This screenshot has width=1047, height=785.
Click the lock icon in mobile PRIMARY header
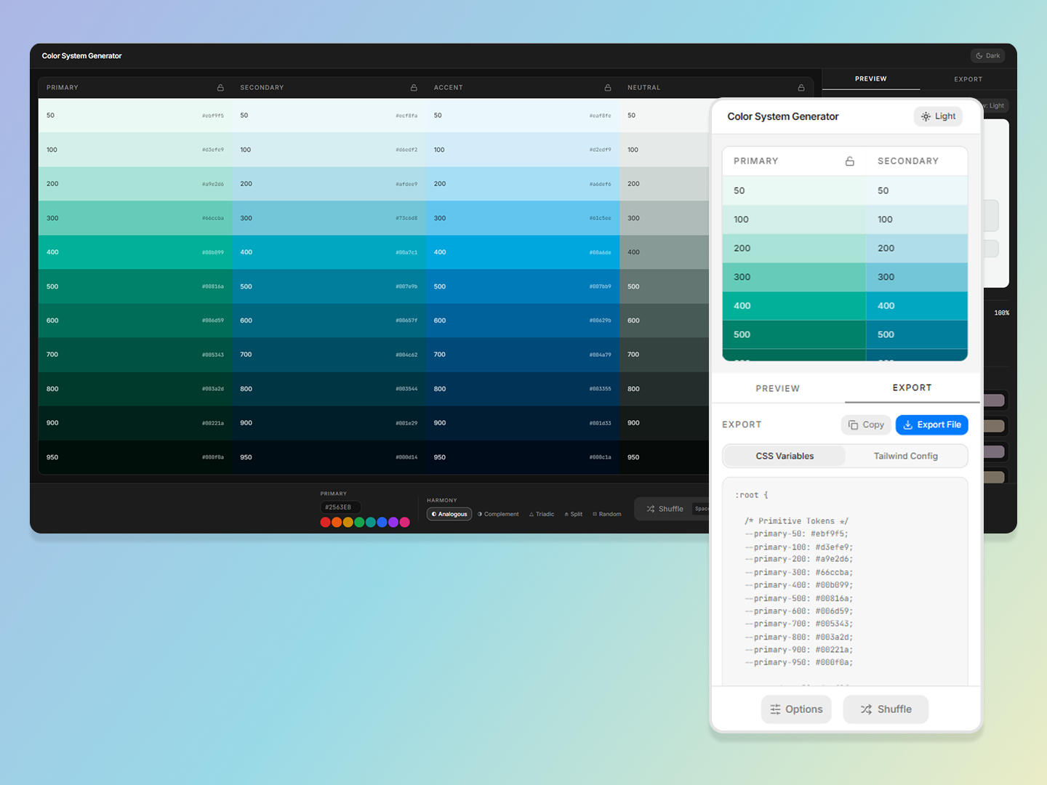click(x=849, y=161)
